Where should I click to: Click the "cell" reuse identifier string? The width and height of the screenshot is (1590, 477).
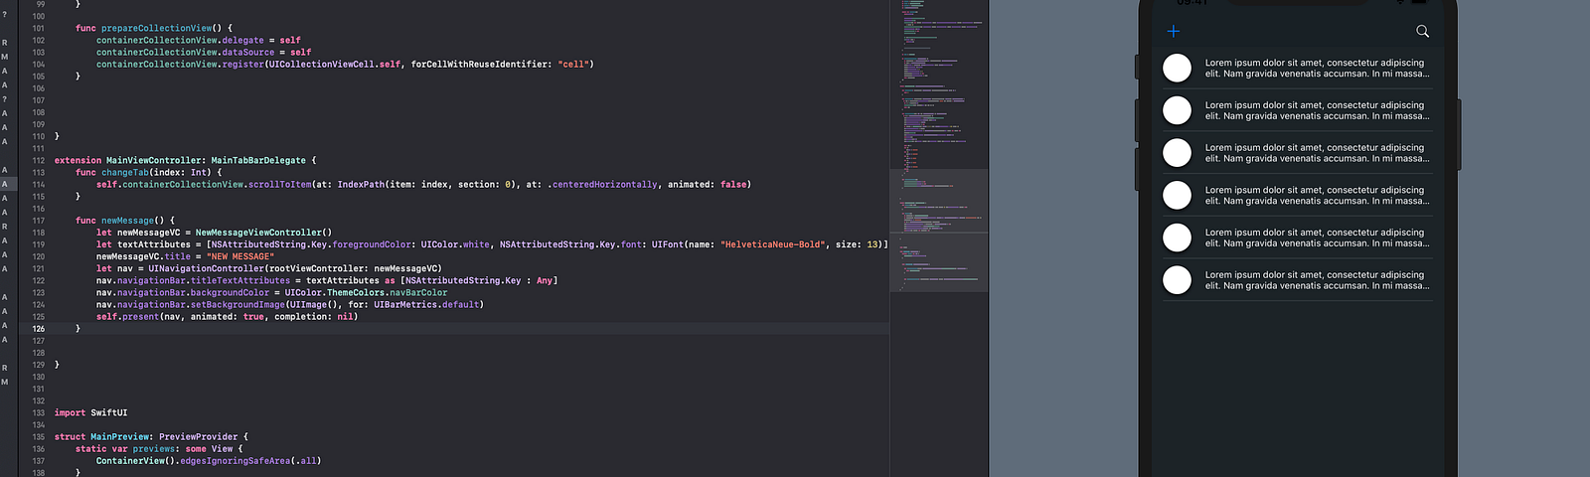573,64
